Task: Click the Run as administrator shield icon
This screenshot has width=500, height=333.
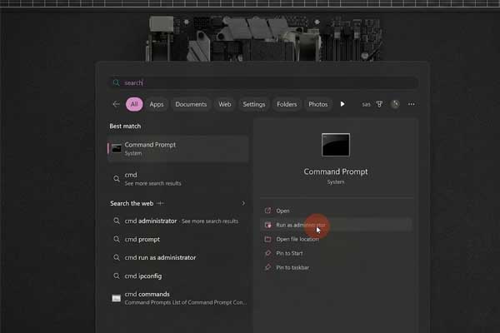Action: tap(267, 225)
